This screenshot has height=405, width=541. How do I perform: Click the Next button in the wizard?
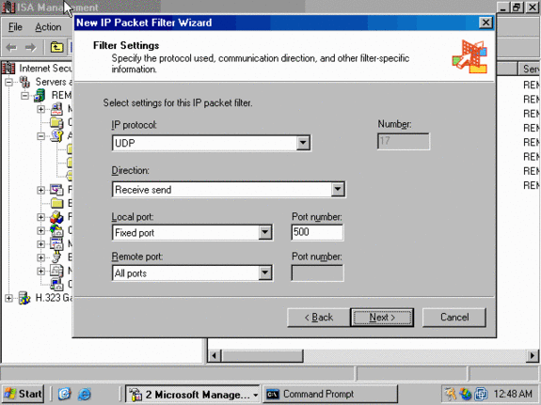(382, 317)
